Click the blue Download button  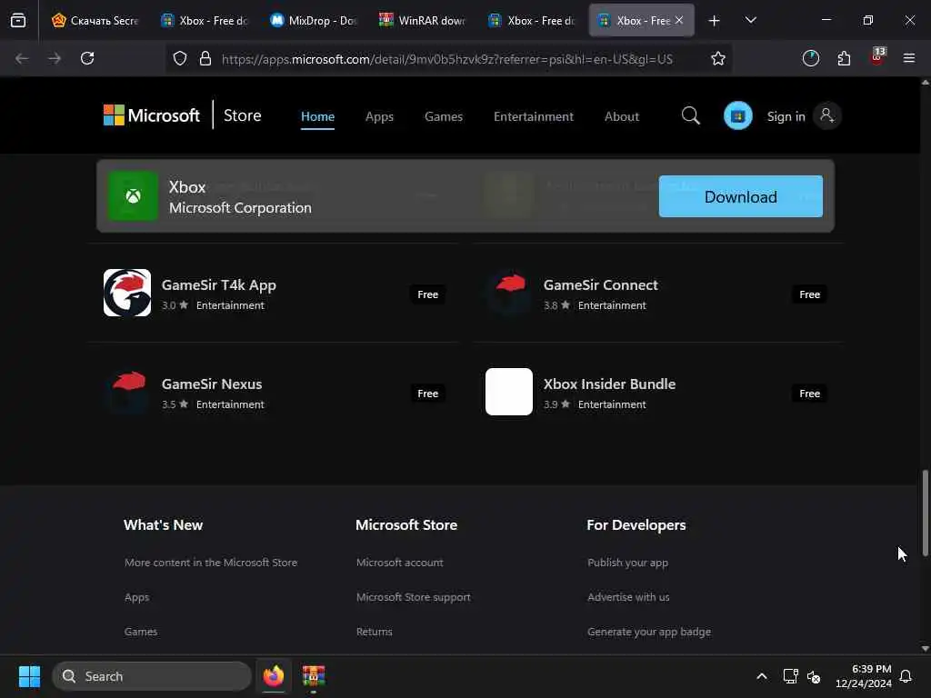[x=740, y=196]
